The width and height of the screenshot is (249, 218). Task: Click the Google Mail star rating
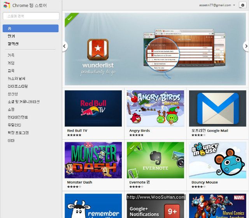point(198,135)
